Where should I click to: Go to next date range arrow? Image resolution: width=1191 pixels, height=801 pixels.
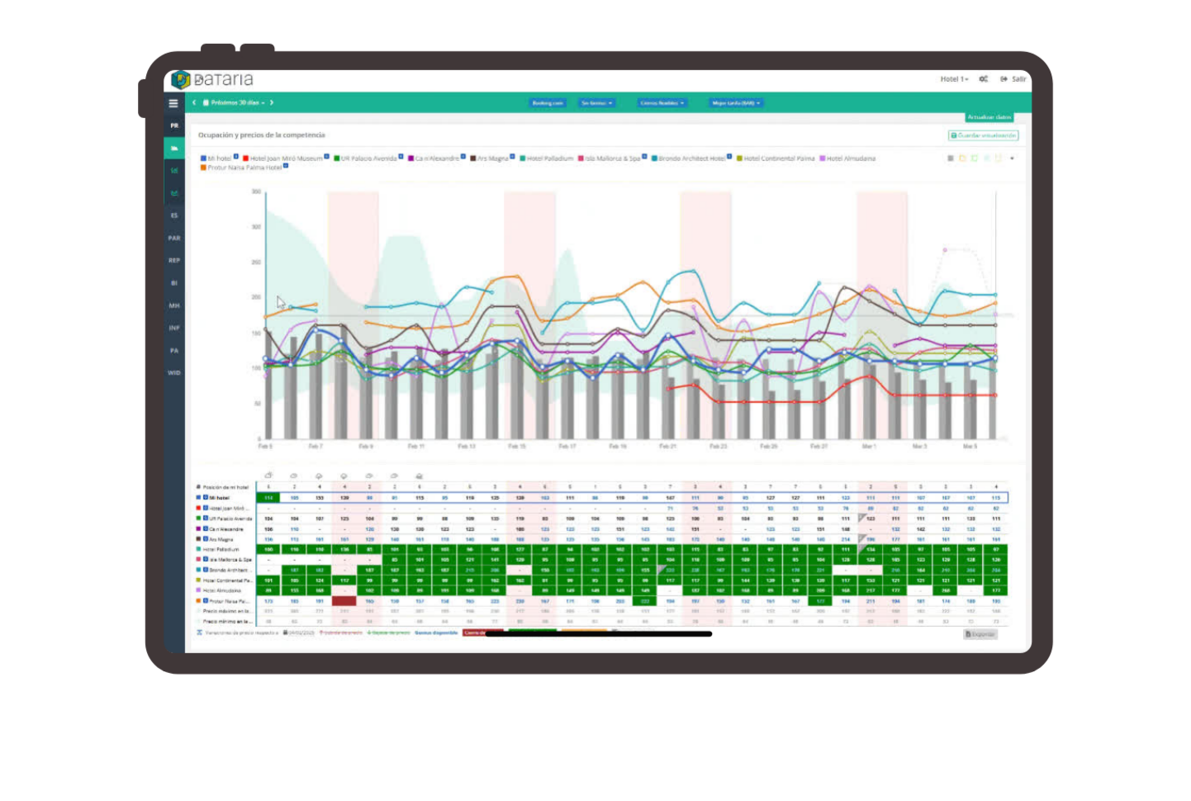coord(271,103)
